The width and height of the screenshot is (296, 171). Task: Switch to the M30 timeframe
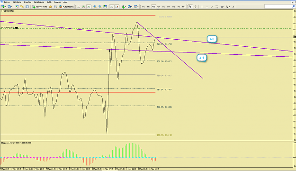[x=158, y=7]
